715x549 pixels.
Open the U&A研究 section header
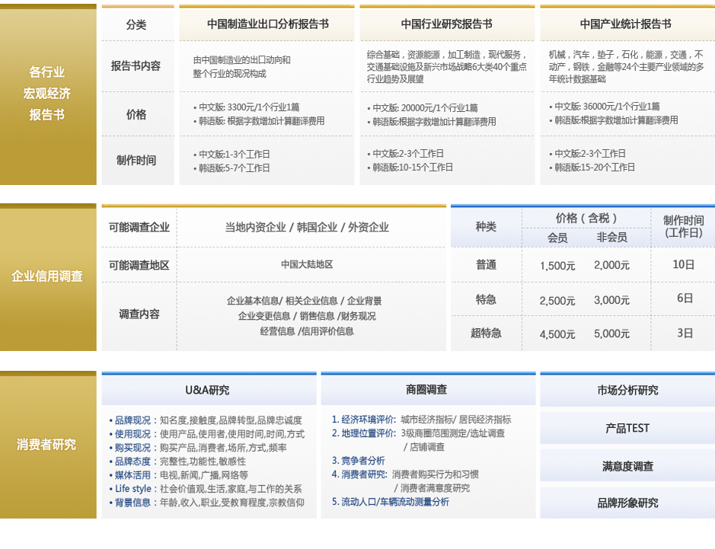[209, 389]
